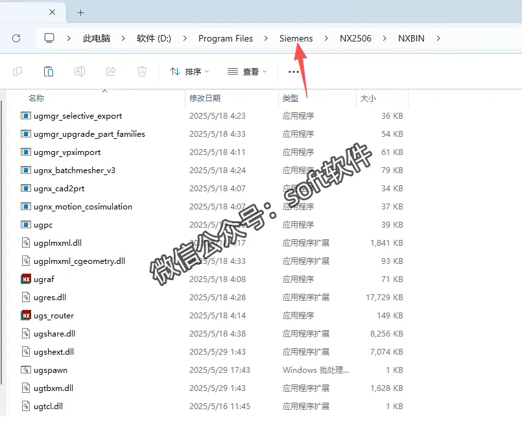522x426 pixels.
Task: Click the left pane vertical scrollbar
Action: (x=1, y=242)
